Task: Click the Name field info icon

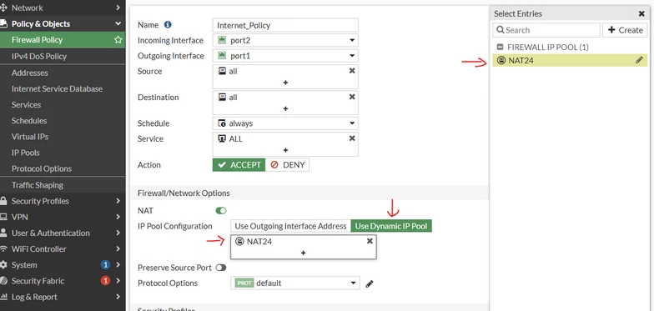Action: point(168,25)
